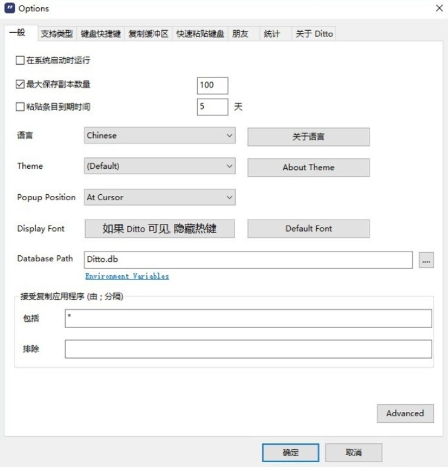The height and width of the screenshot is (467, 448).
Task: Cancel with the 取消 button
Action: [x=354, y=452]
